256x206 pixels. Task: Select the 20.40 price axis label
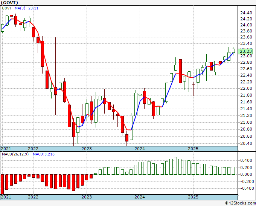click(246, 143)
